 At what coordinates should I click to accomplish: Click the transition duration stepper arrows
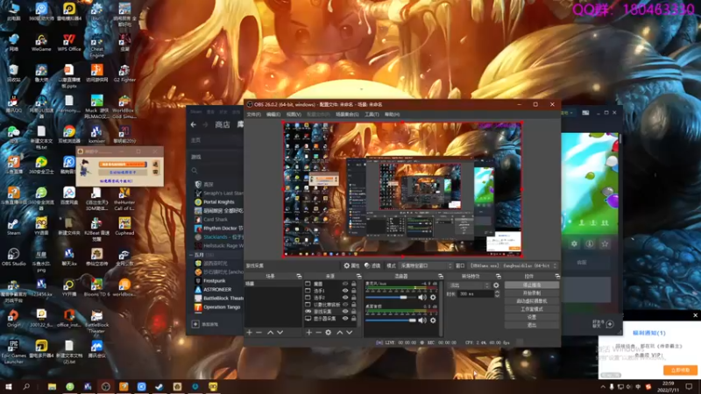tap(497, 294)
